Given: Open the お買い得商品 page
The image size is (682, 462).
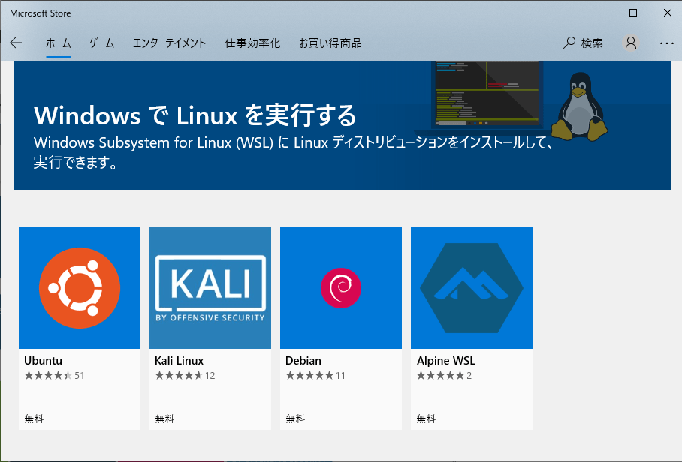Looking at the screenshot, I should point(330,43).
